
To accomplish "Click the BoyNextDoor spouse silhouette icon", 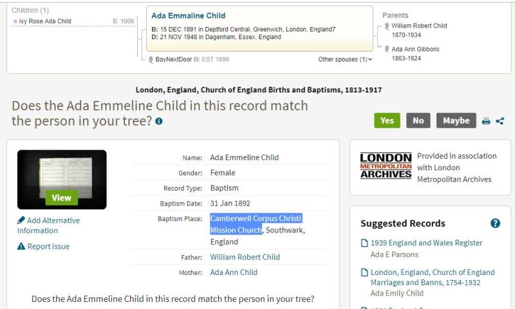I will tap(151, 60).
